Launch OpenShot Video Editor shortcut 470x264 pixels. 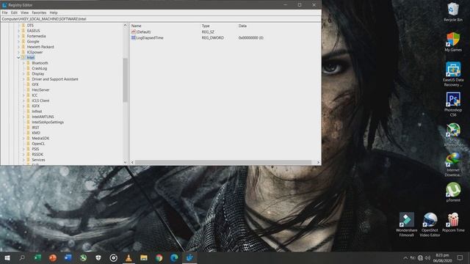pos(430,224)
